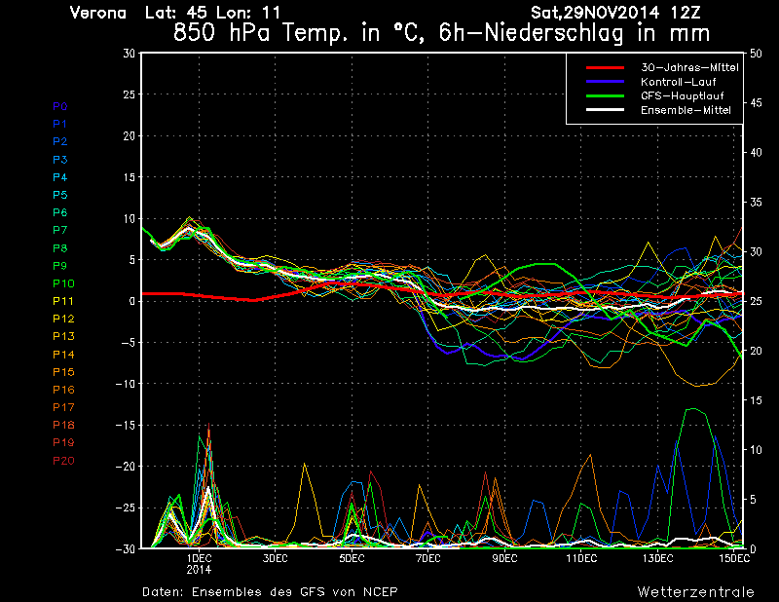Click the P17 ensemble member label
This screenshot has height=602, width=779.
click(61, 407)
